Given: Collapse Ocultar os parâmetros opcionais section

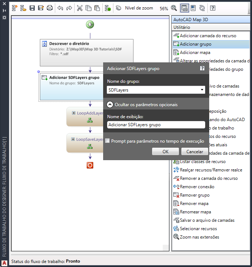Looking at the screenshot, I should point(110,105).
